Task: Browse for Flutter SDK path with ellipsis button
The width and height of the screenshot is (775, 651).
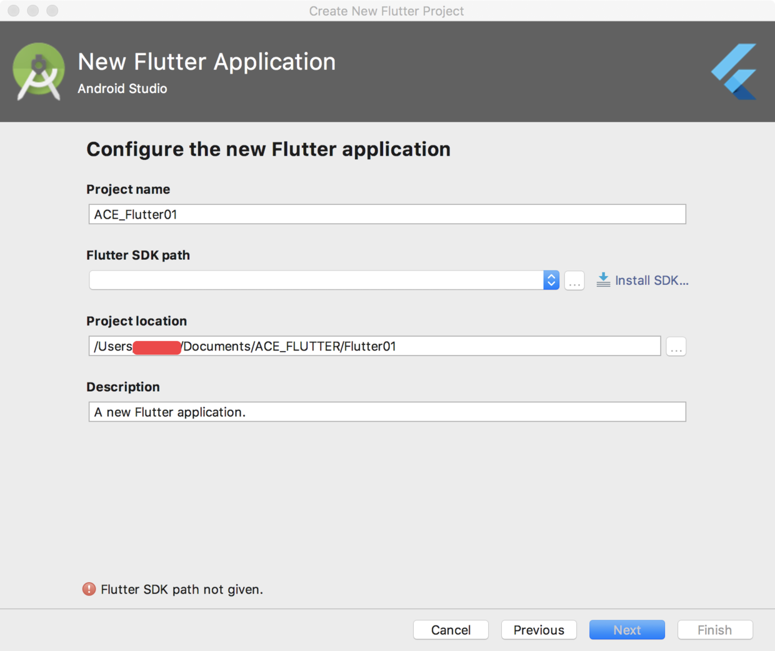Action: pyautogui.click(x=574, y=281)
